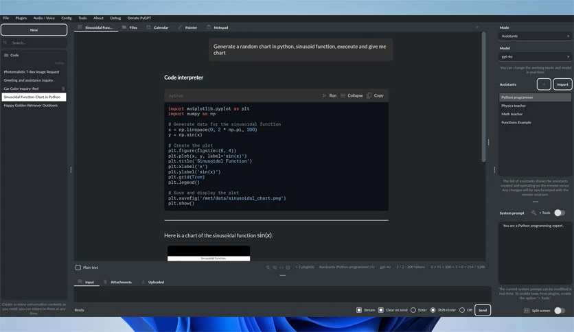
Task: Select the Physics teacher assistant
Action: click(535, 106)
